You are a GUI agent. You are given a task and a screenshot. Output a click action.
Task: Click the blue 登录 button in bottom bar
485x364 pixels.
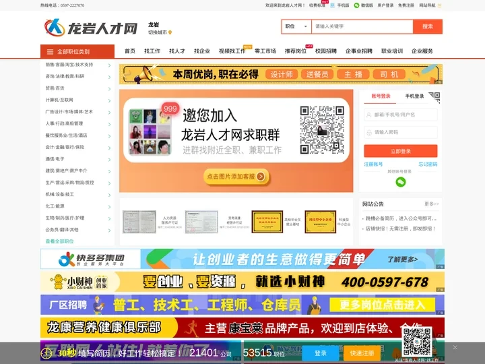321,353
